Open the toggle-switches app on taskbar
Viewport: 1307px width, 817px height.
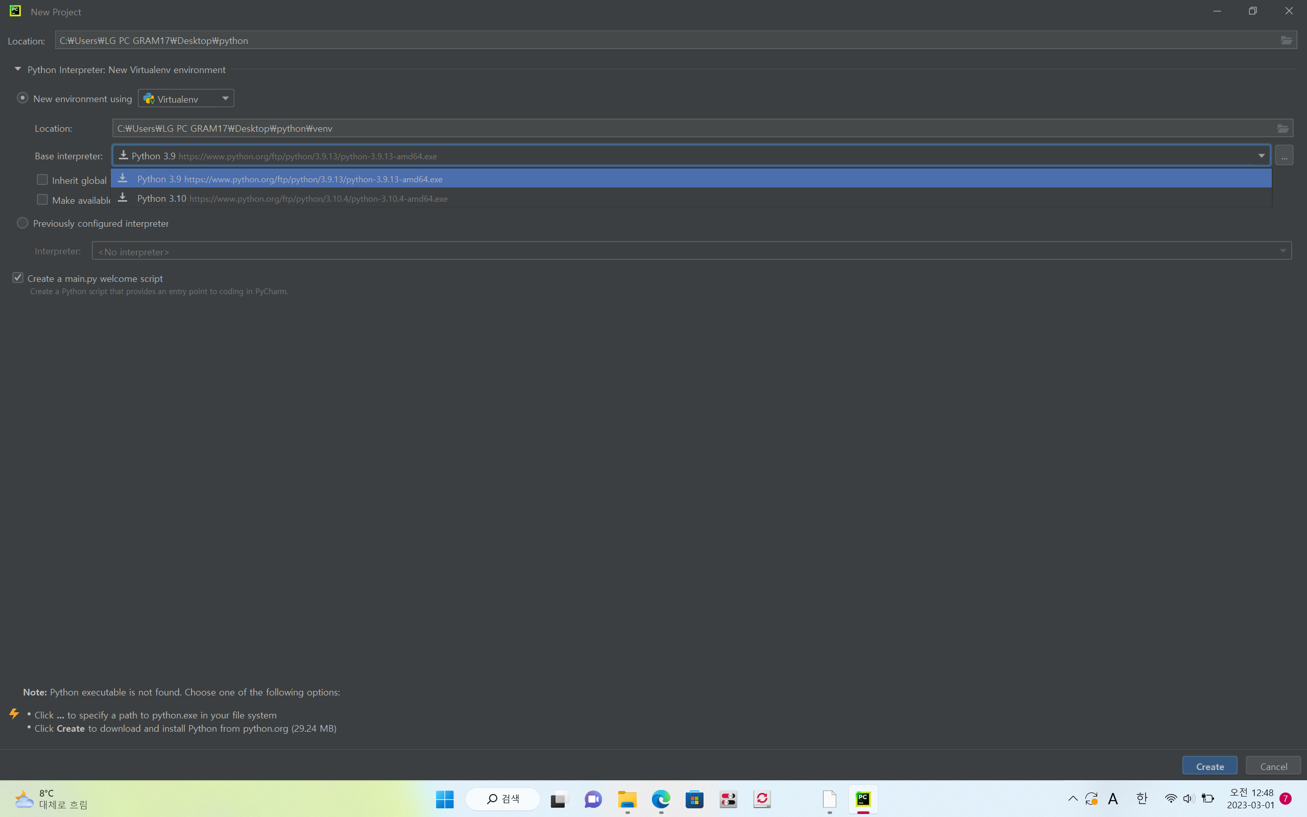(x=728, y=799)
